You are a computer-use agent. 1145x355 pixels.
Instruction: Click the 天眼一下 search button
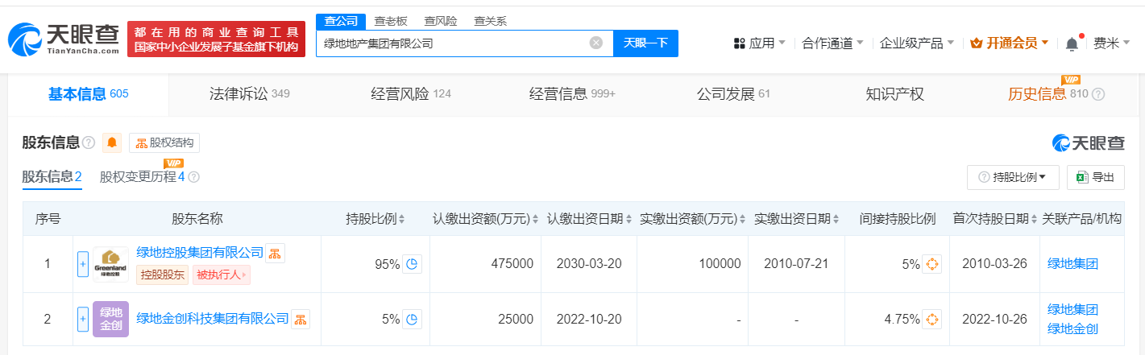[645, 43]
